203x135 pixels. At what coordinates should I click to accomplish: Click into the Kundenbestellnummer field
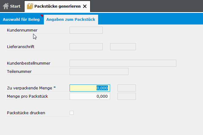point(123,63)
